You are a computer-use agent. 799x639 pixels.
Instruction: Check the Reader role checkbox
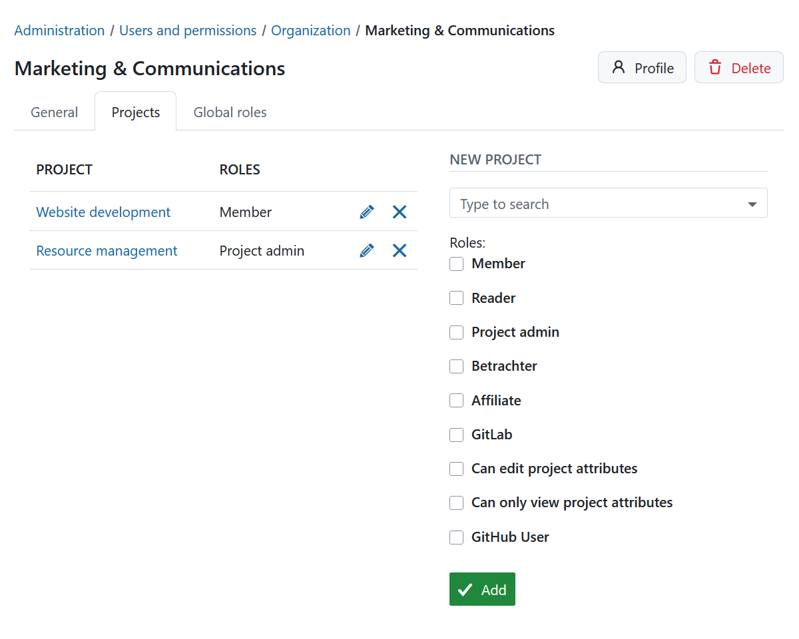coord(456,298)
